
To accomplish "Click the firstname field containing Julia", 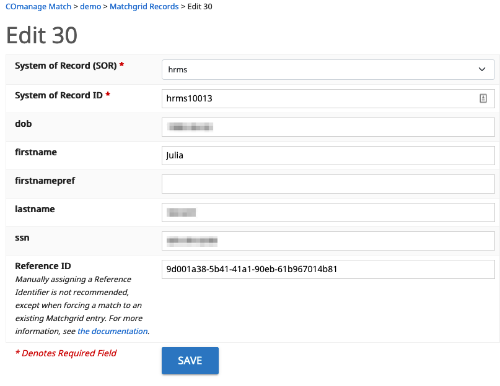I will coord(327,155).
